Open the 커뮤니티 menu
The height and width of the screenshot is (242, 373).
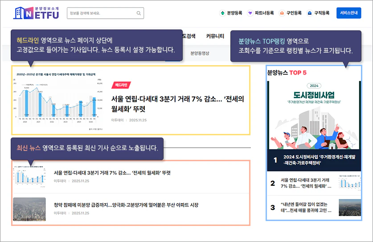click(215, 36)
